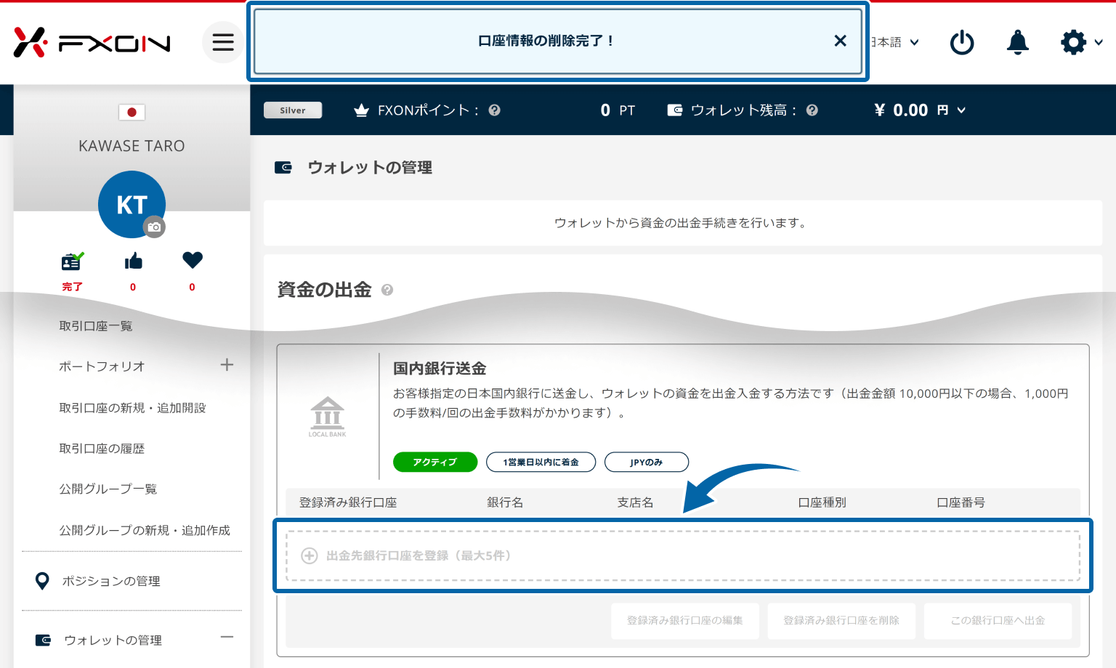
Task: Click 登録済み銀行口座を削除 button
Action: tap(841, 620)
